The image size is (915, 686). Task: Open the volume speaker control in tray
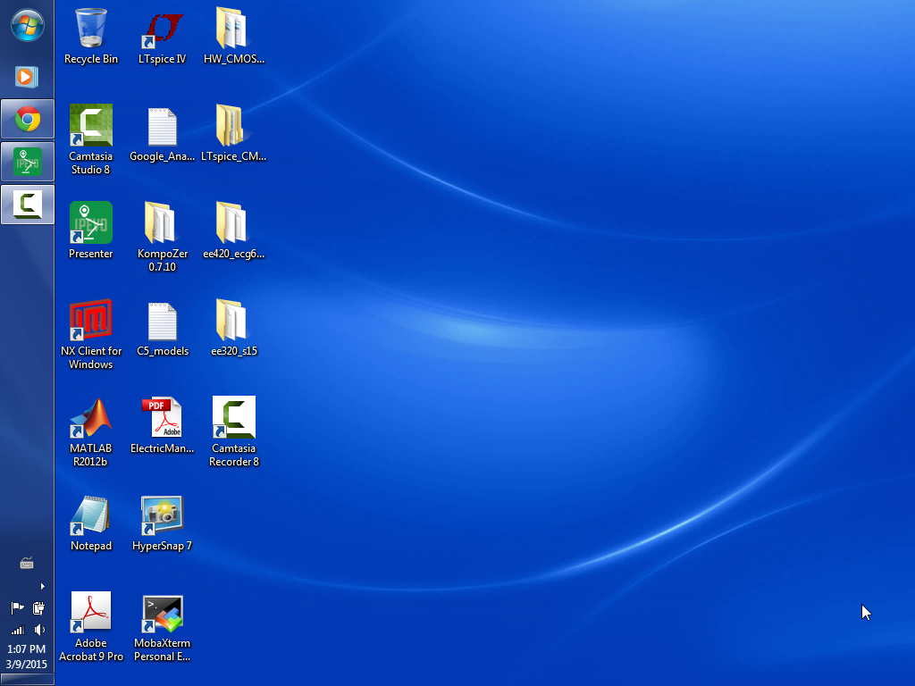coord(39,630)
